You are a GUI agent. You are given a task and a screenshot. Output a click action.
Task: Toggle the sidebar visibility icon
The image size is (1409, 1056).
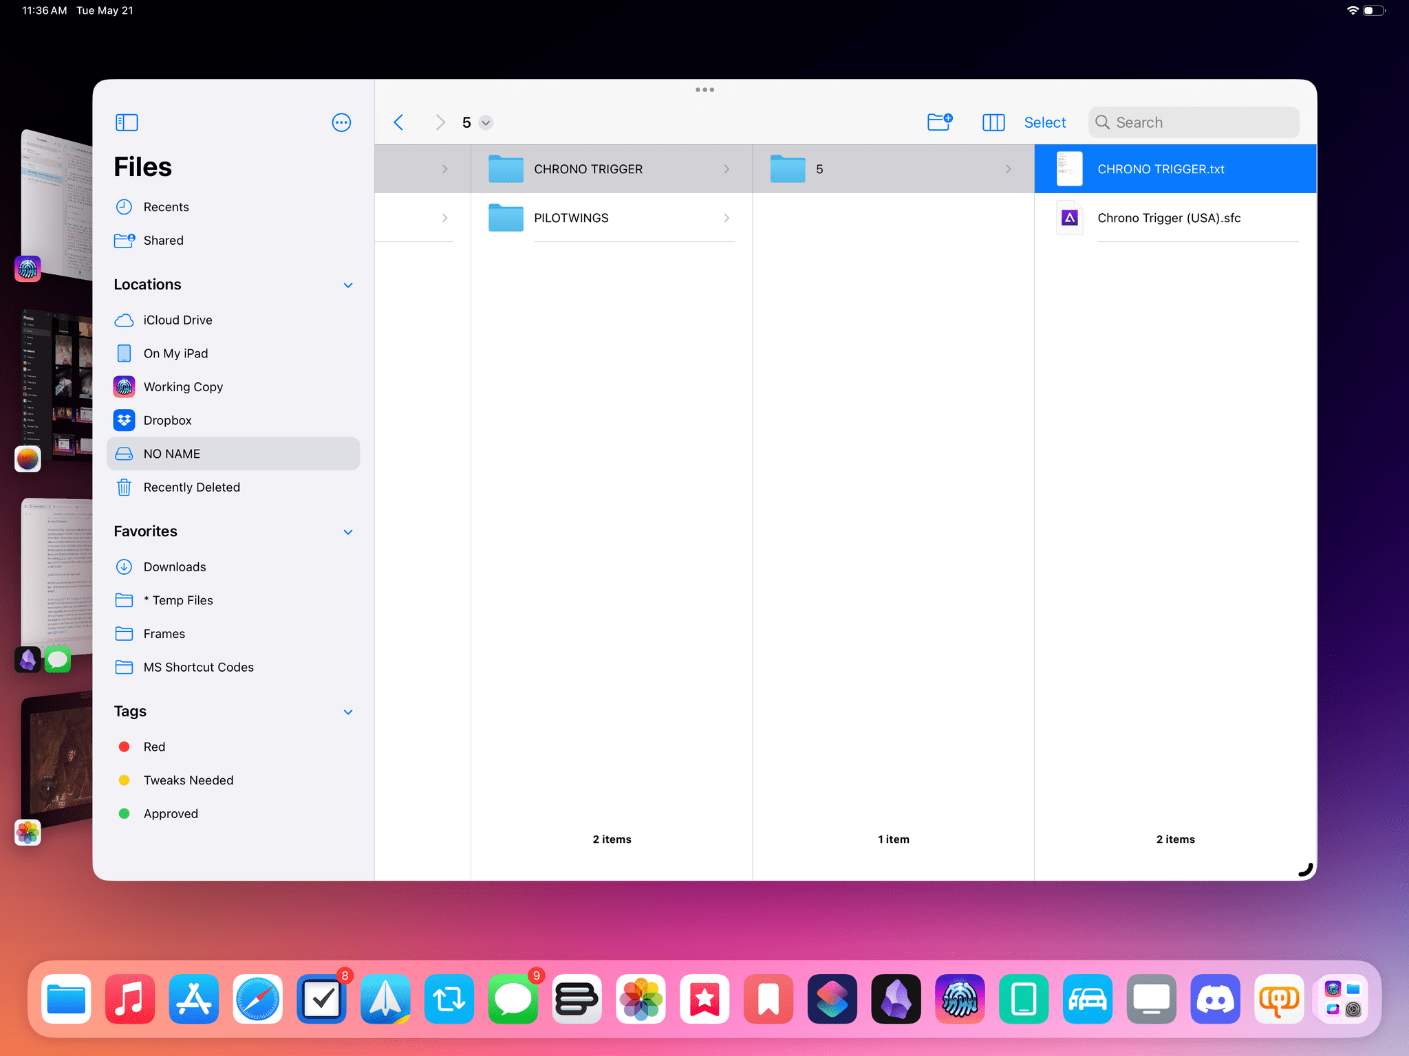127,122
